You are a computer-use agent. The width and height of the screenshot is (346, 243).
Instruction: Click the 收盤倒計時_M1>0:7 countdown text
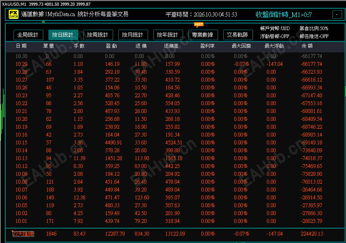click(284, 15)
